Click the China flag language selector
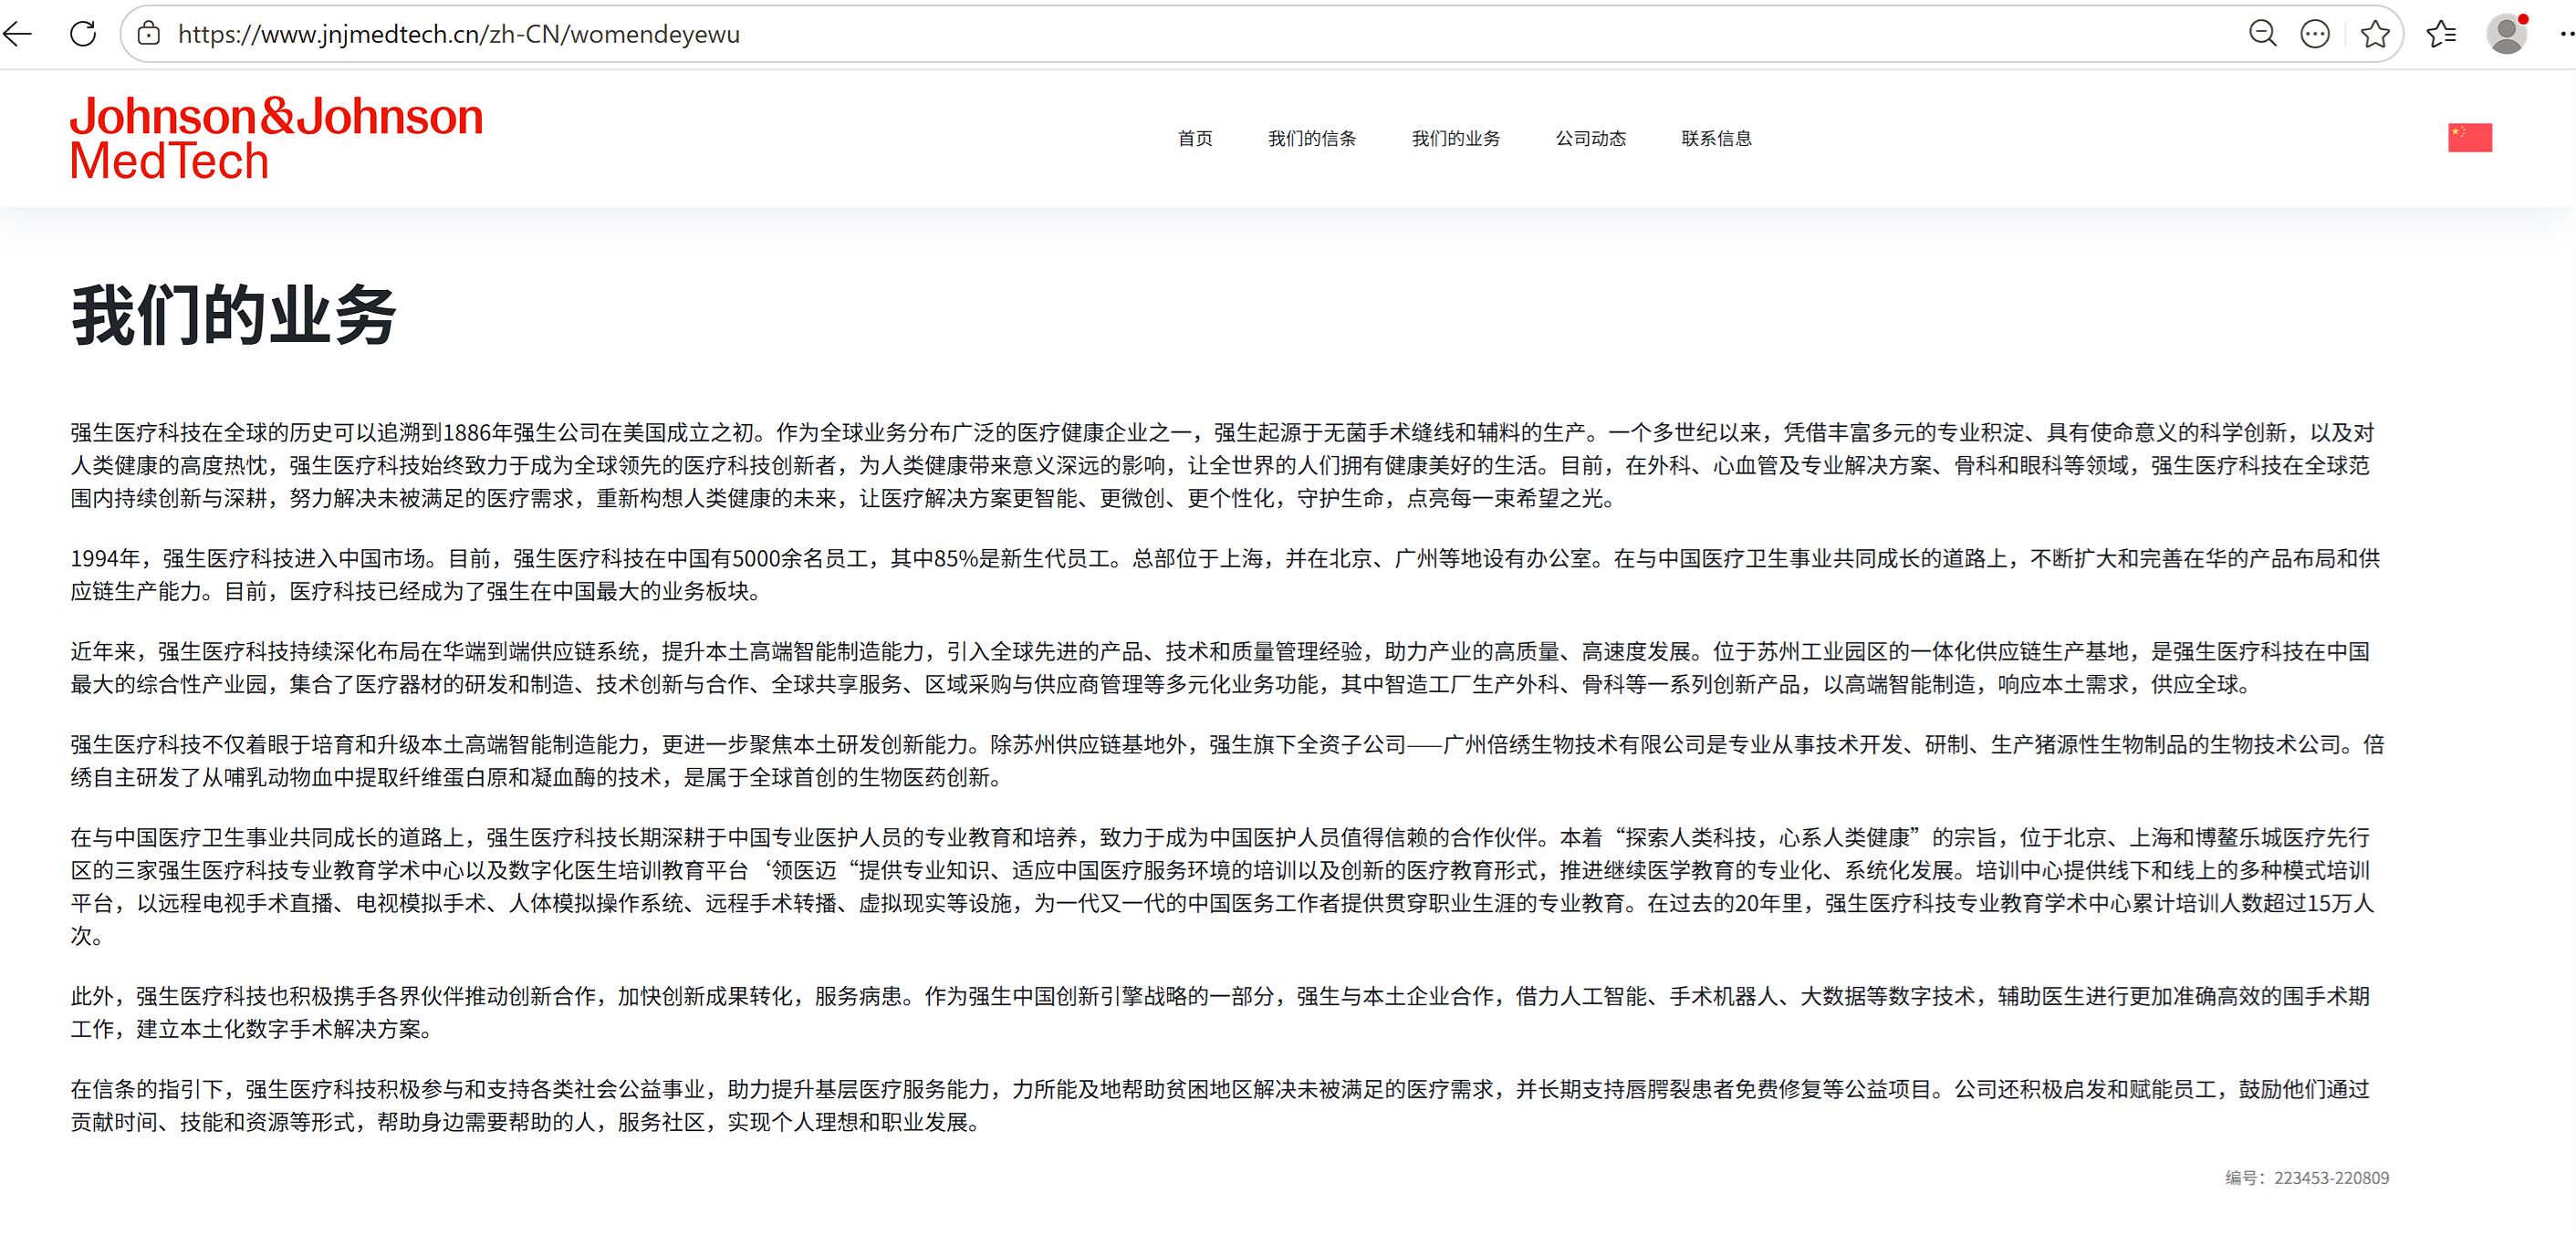 pos(2469,138)
